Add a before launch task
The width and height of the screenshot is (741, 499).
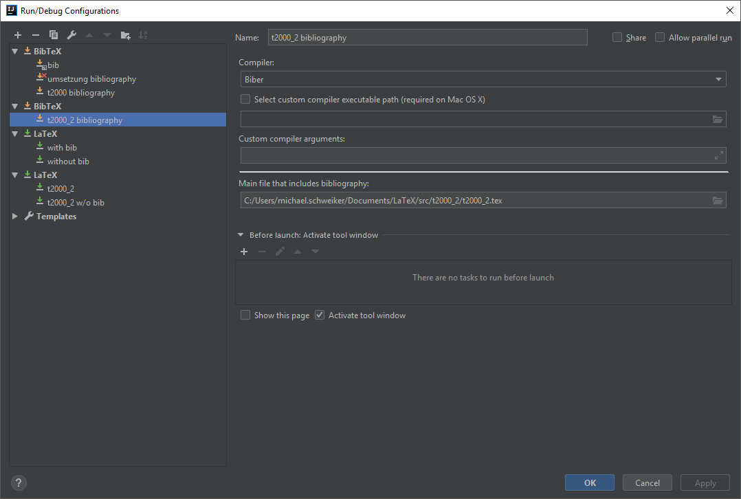pos(244,252)
